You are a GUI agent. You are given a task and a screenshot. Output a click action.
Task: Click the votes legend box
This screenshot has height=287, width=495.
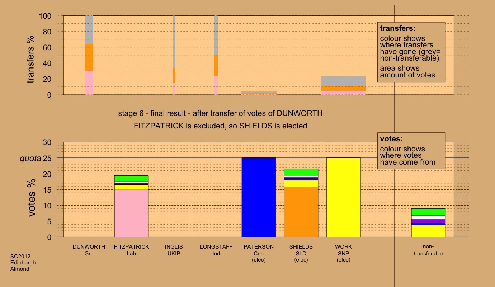(x=411, y=150)
